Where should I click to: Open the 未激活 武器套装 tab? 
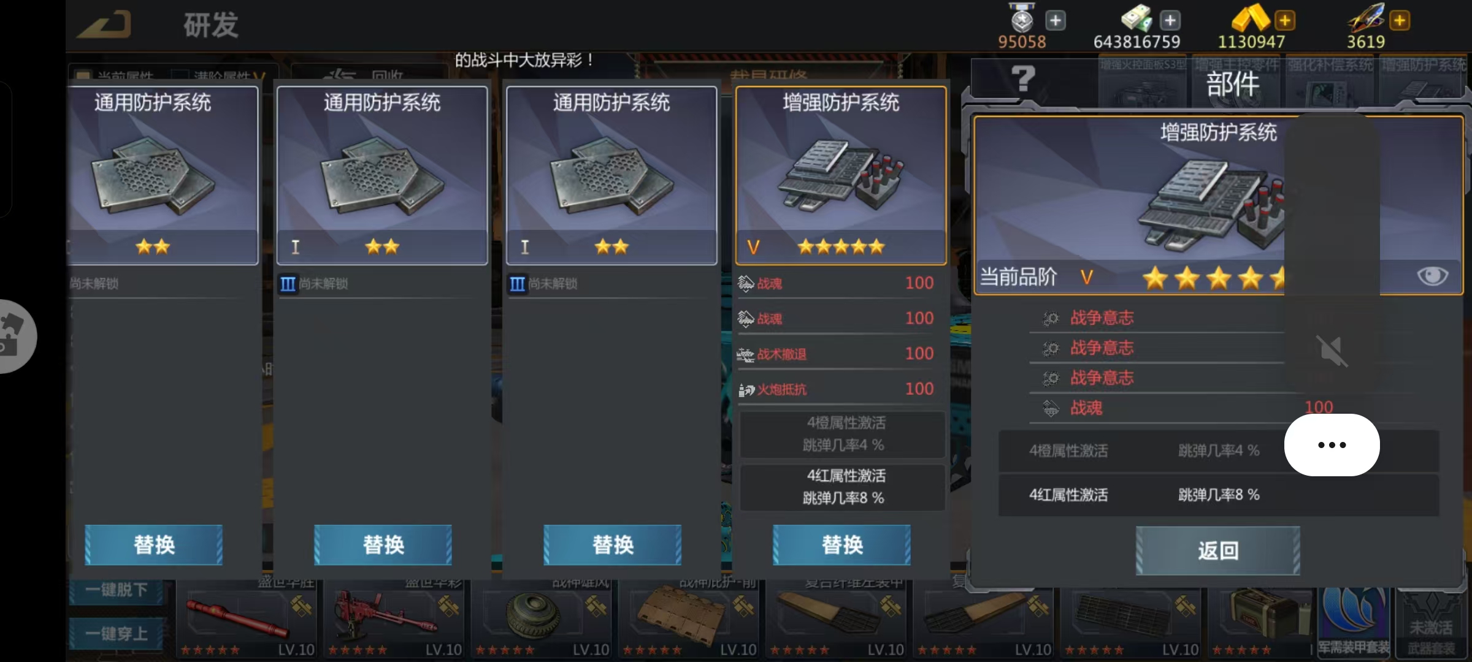coord(1431,622)
